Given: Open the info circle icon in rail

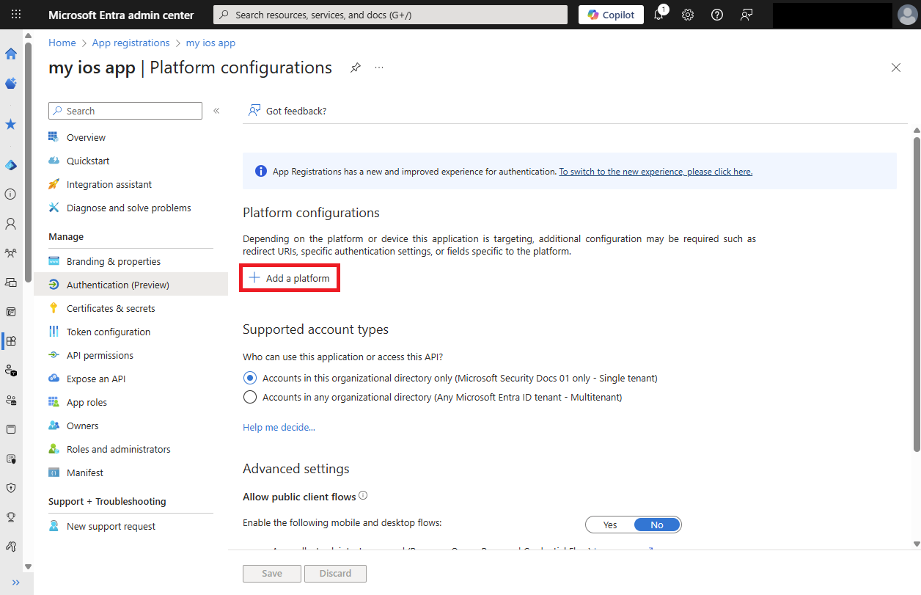Looking at the screenshot, I should coord(11,194).
